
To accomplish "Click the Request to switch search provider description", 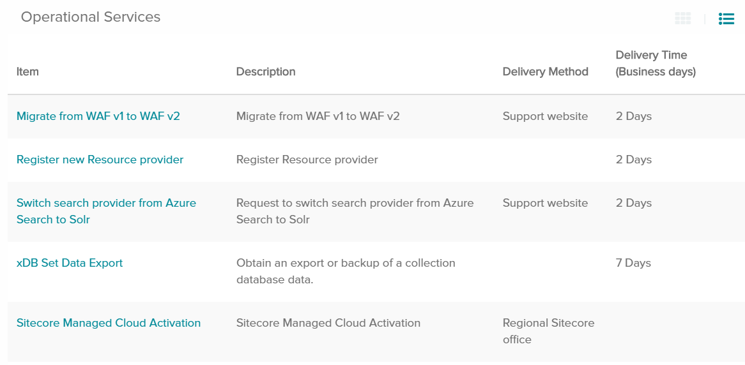I will point(355,211).
